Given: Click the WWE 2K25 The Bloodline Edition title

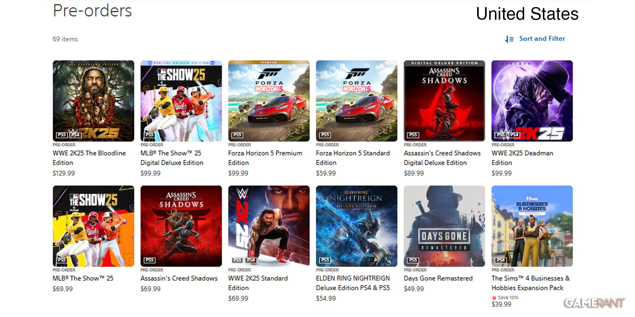Looking at the screenshot, I should (89, 158).
